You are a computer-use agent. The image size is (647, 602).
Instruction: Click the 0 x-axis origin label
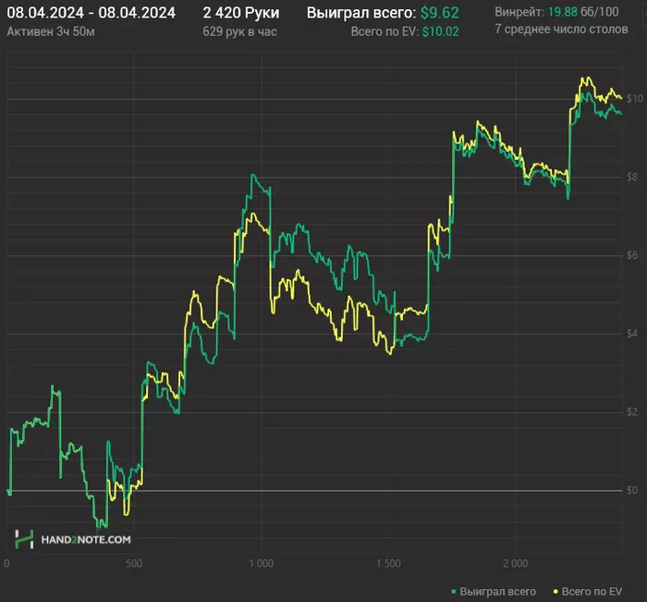(6, 563)
